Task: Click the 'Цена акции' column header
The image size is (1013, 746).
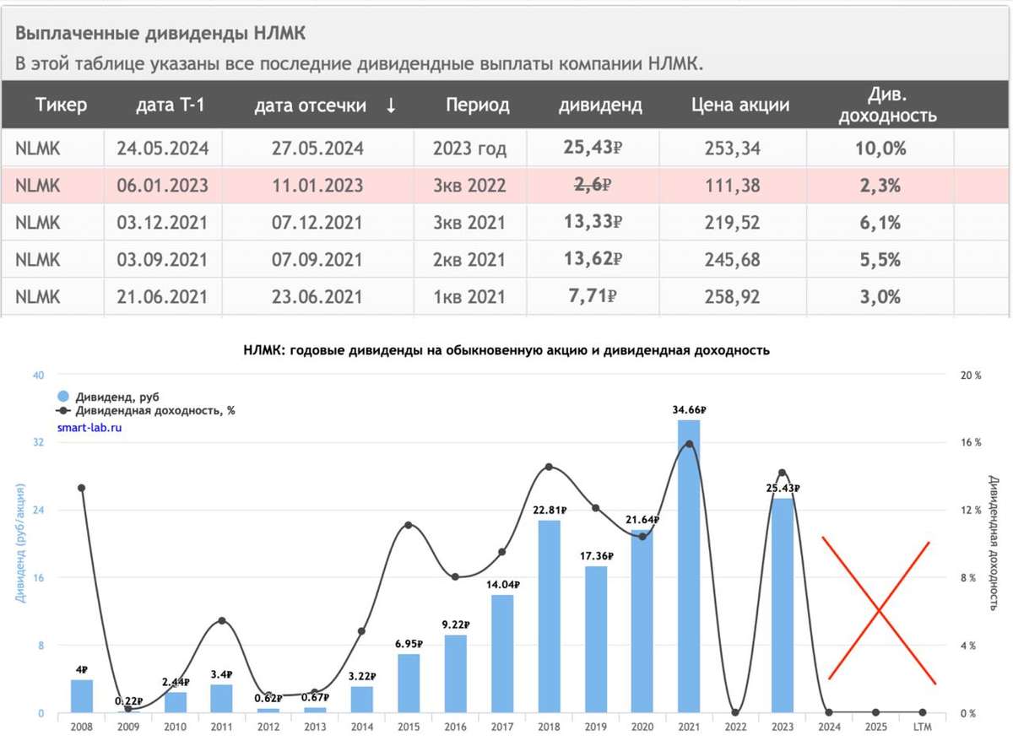Action: pos(740,105)
